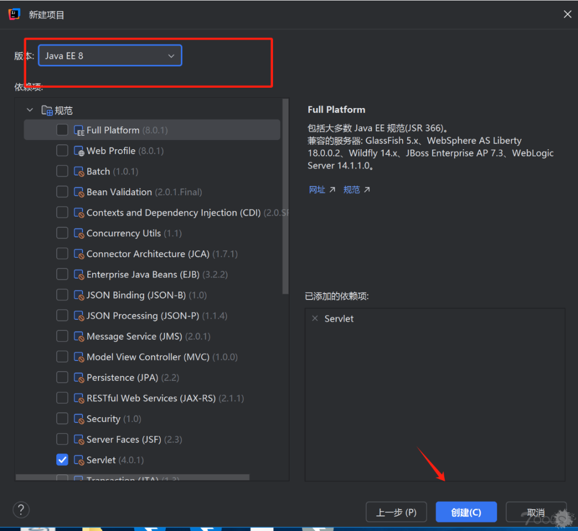Collapse the 规范 tree node

coord(30,110)
